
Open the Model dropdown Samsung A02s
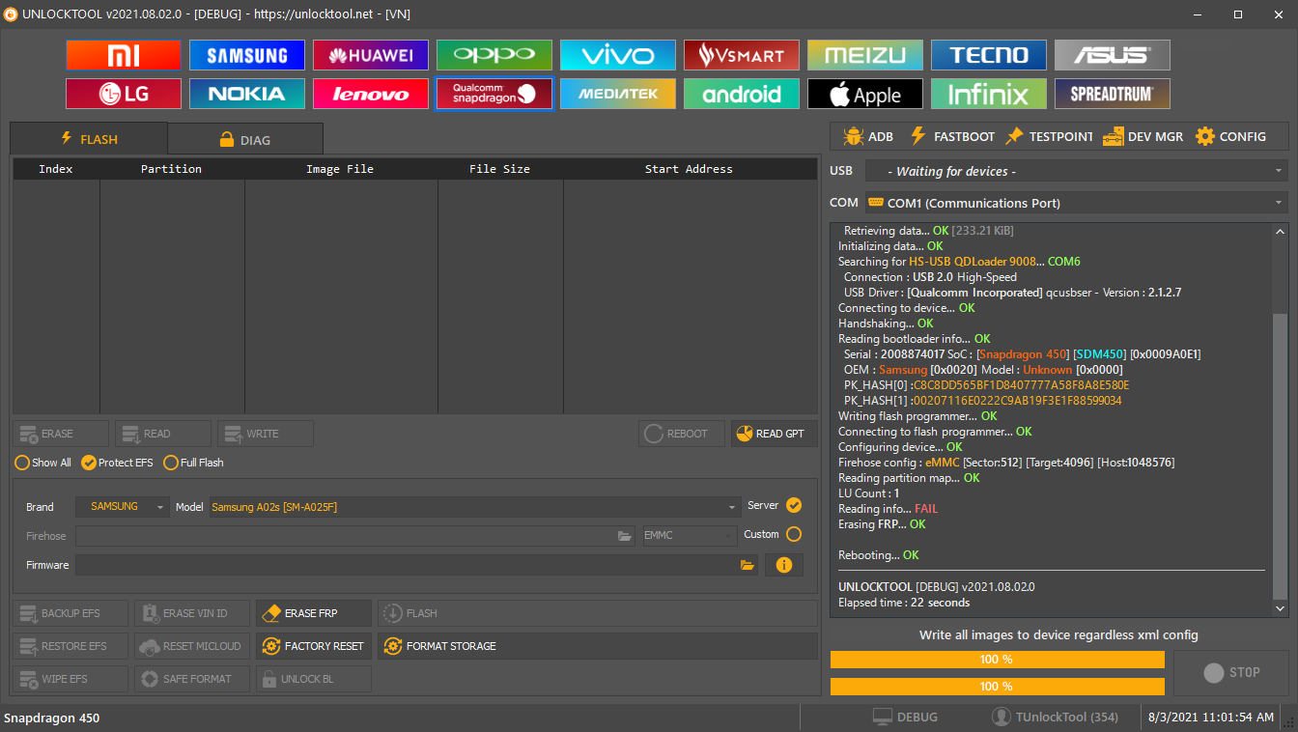pyautogui.click(x=475, y=507)
